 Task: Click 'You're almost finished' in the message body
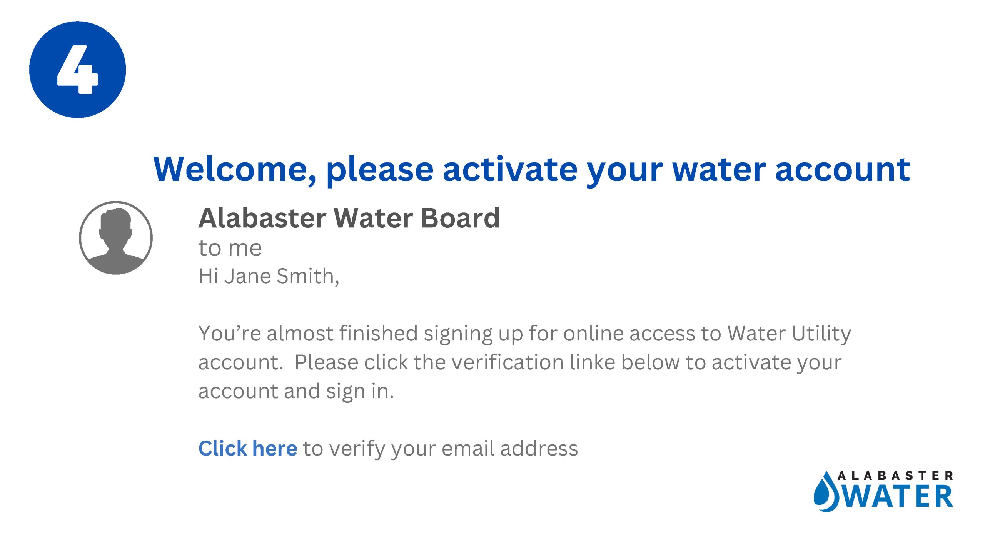(x=308, y=333)
